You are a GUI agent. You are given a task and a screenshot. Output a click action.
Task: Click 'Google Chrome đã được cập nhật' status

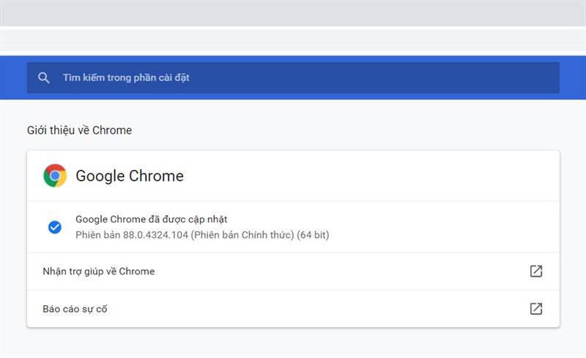click(x=152, y=220)
